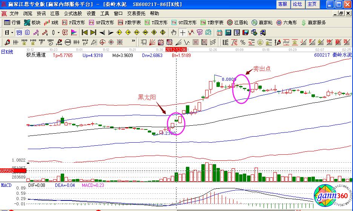Go to 主页 home page button
This screenshot has height=211, width=353.
coord(312,4)
